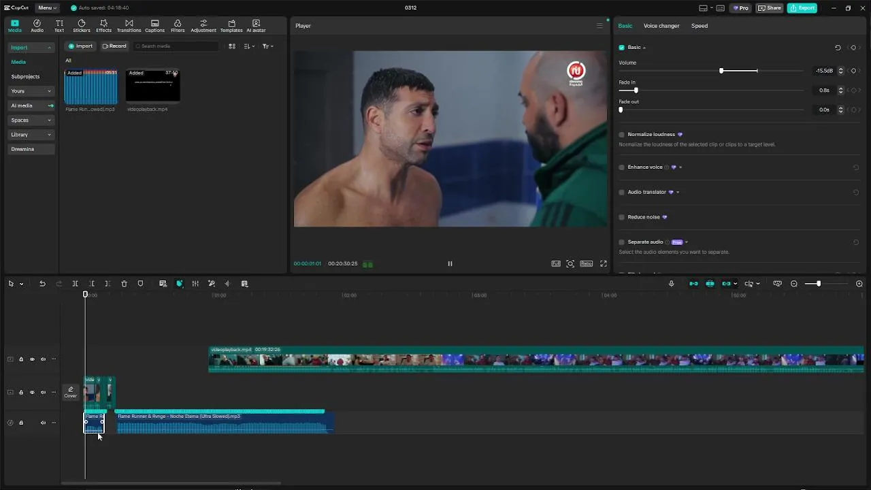Open the Audio panel tab
This screenshot has height=490, width=871.
click(x=37, y=26)
